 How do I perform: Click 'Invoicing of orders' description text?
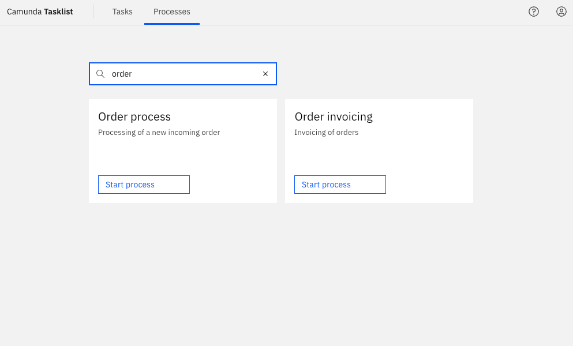326,132
